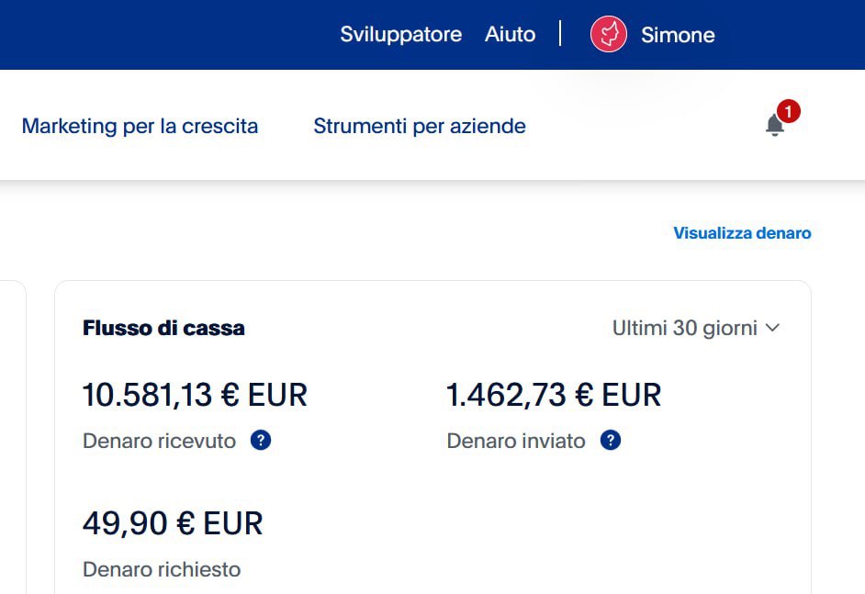Open Strumenti per aziende section
Viewport: 865px width, 594px height.
(420, 126)
